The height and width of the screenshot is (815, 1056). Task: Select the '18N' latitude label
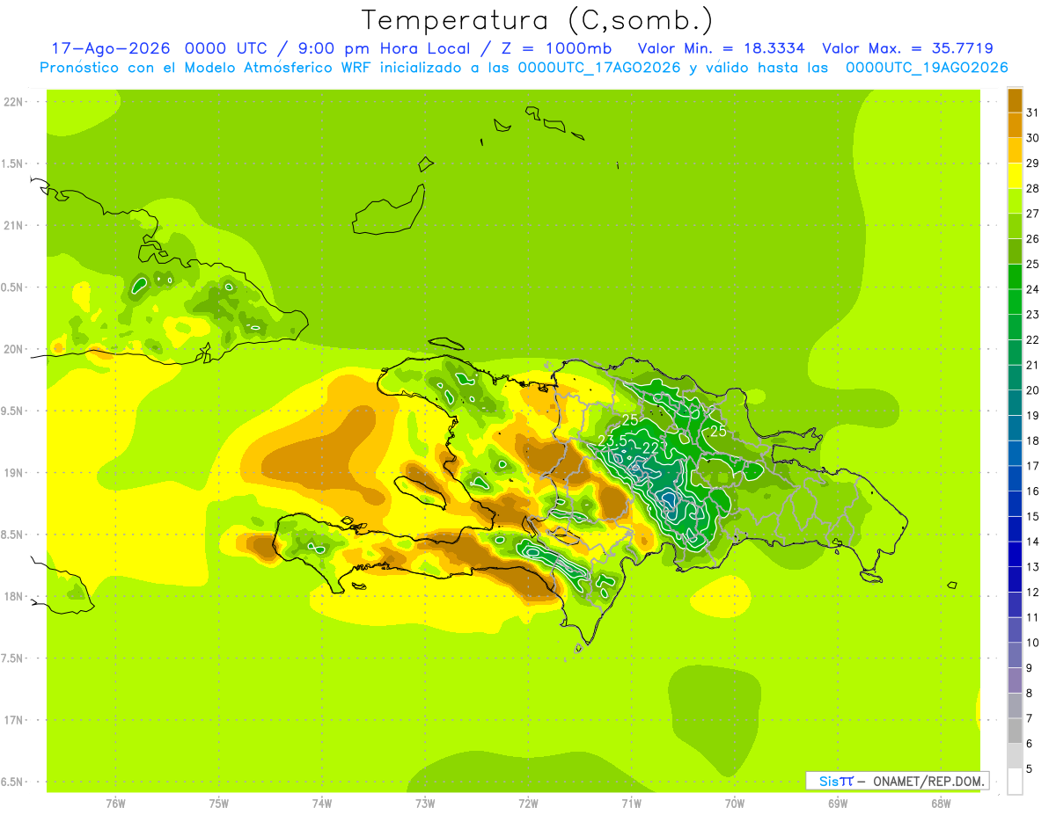13,597
